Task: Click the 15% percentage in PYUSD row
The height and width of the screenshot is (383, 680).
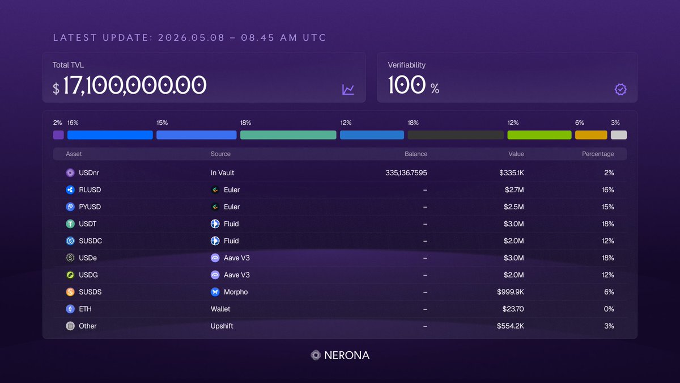Action: point(608,207)
